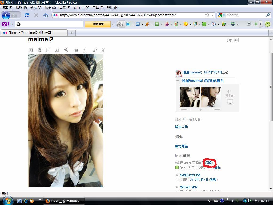Open the 編輯 (E) menu
Image resolution: width=273 pixels, height=205 pixels.
coord(21,8)
